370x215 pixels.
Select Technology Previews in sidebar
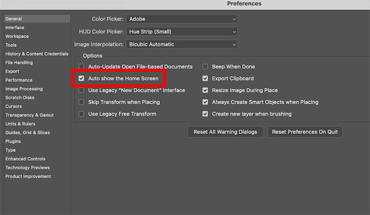(28, 168)
